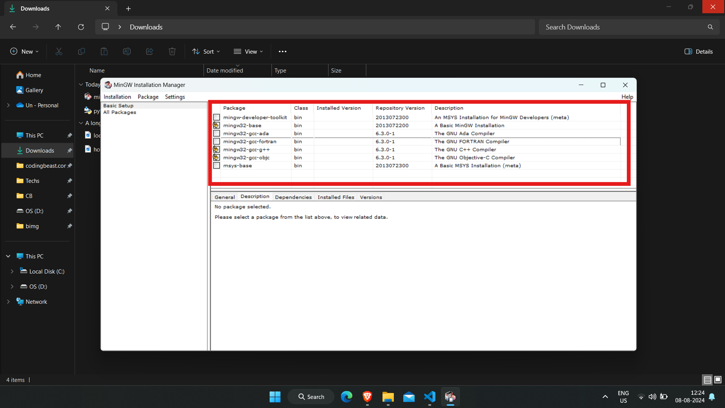
Task: Open the Help menu in MinGW
Action: (x=627, y=97)
